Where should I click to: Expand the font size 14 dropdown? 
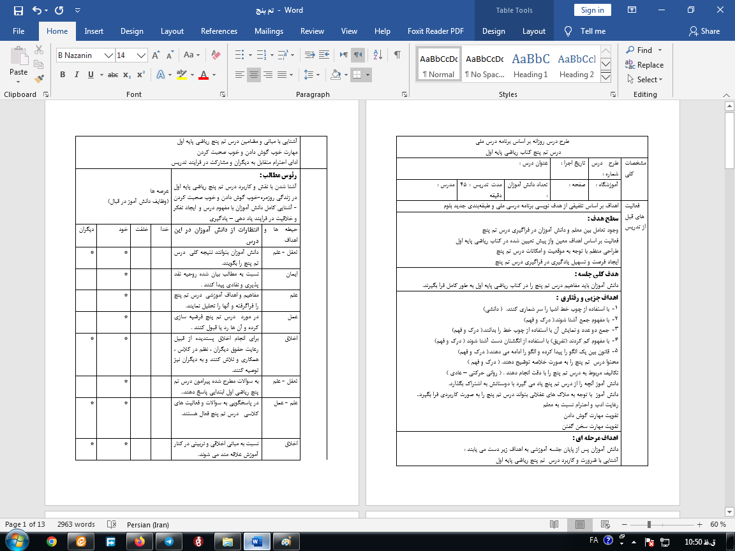pos(142,55)
